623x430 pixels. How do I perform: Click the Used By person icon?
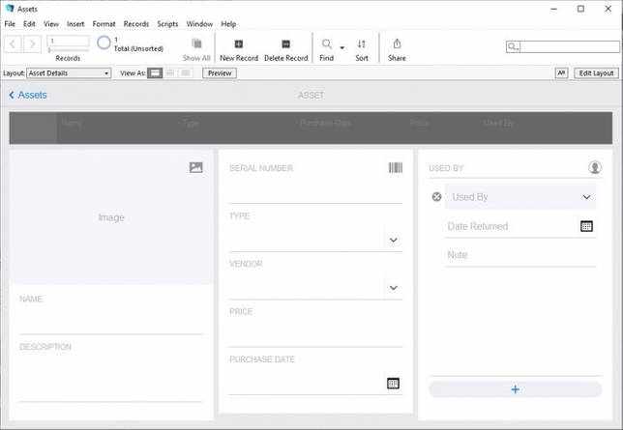click(595, 167)
